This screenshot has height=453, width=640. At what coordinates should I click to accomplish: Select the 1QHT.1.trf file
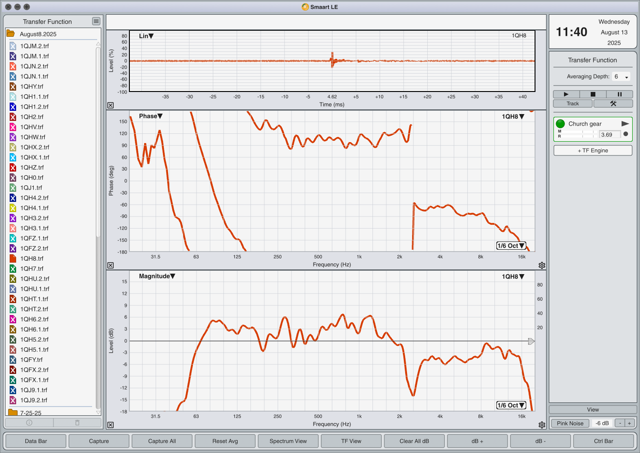34,299
